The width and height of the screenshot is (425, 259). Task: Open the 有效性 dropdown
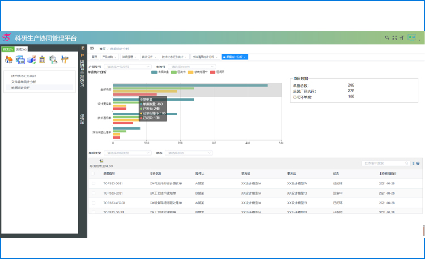[x=192, y=67]
